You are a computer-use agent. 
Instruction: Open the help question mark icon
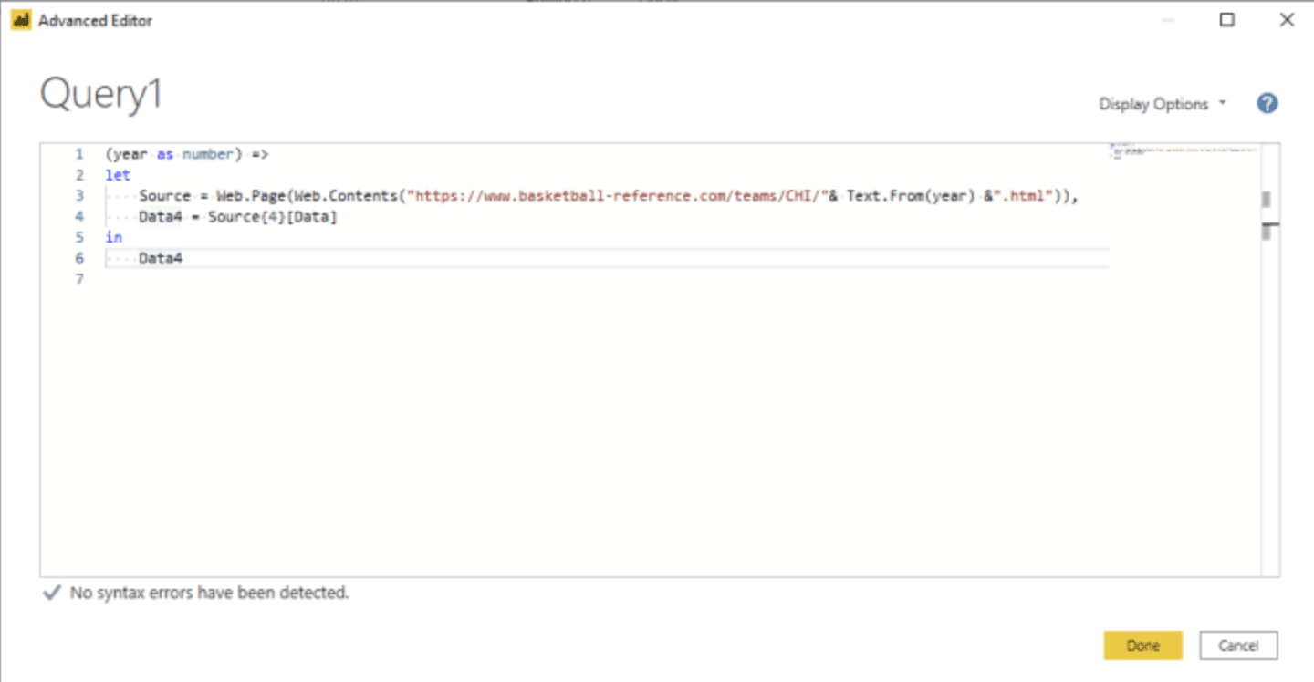(1267, 103)
